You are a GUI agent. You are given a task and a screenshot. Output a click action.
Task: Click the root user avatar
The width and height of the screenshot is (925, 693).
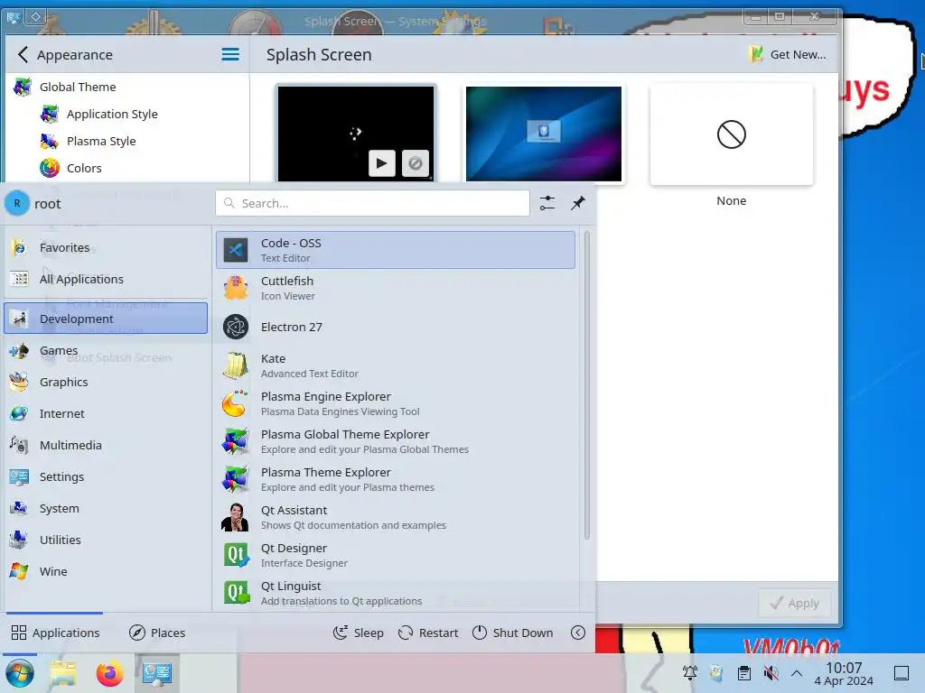(17, 203)
